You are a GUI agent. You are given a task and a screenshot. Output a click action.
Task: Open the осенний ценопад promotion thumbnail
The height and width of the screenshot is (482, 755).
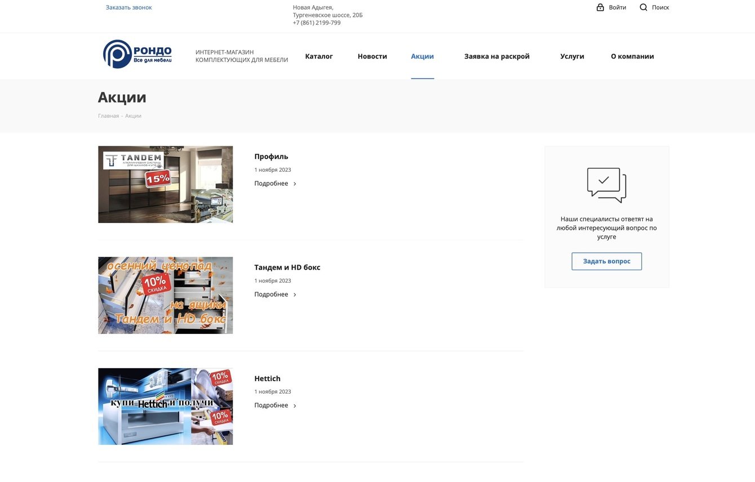coord(166,296)
